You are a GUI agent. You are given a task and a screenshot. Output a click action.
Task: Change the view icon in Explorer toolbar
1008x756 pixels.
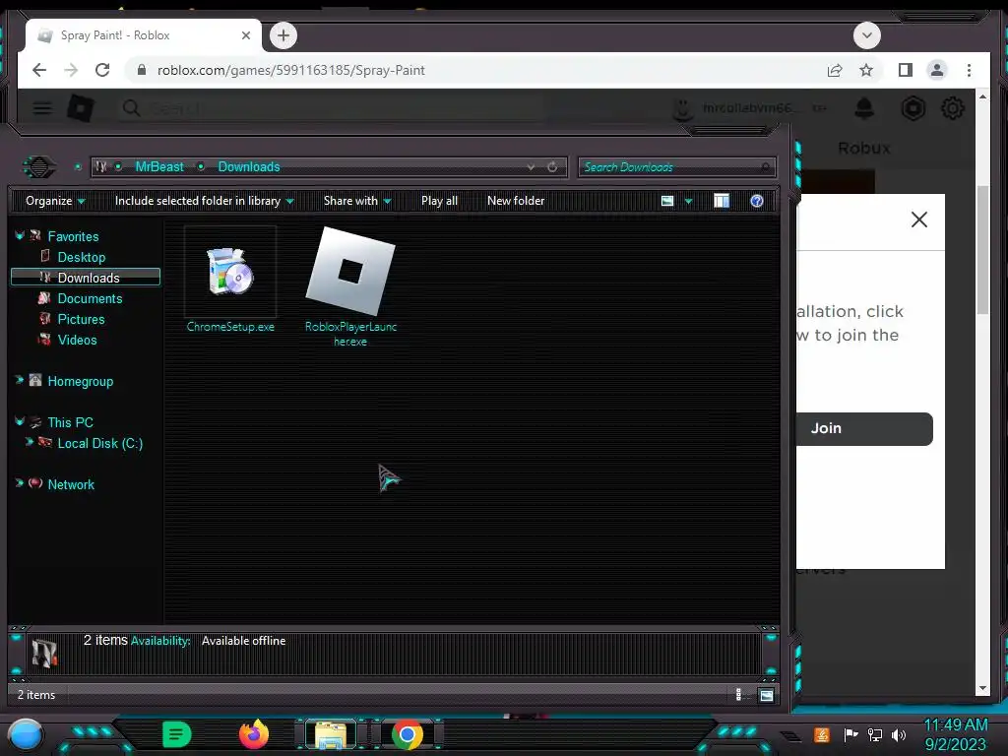667,201
